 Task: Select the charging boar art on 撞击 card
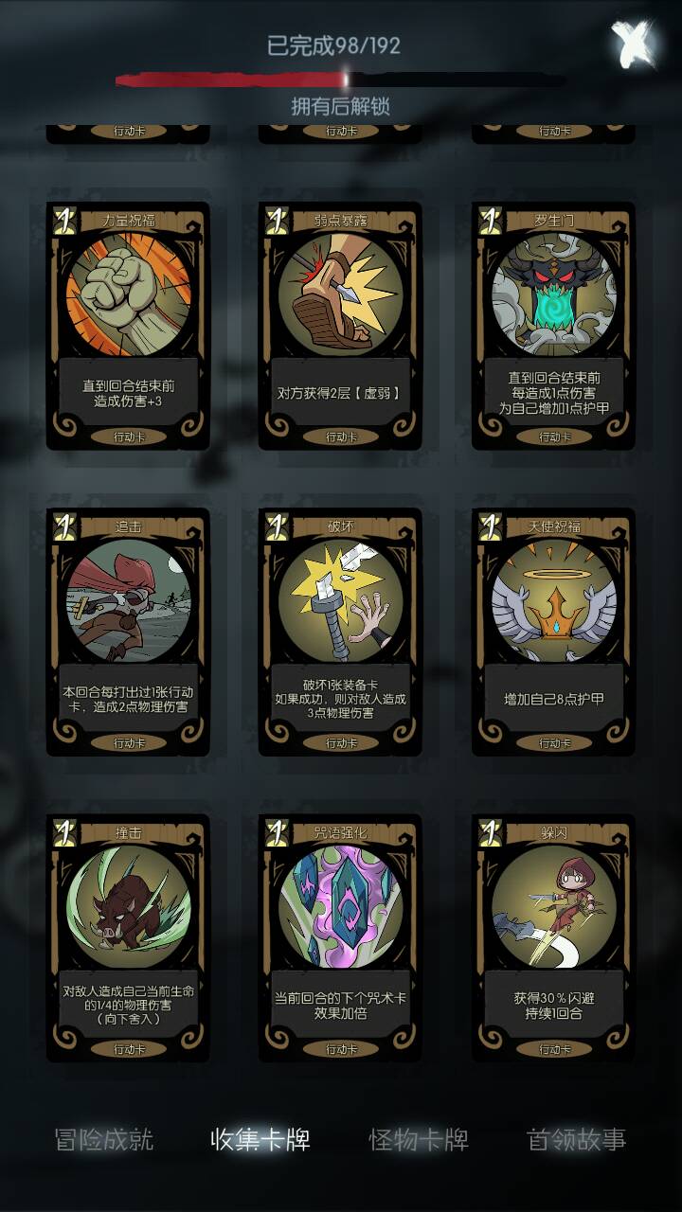(128, 906)
